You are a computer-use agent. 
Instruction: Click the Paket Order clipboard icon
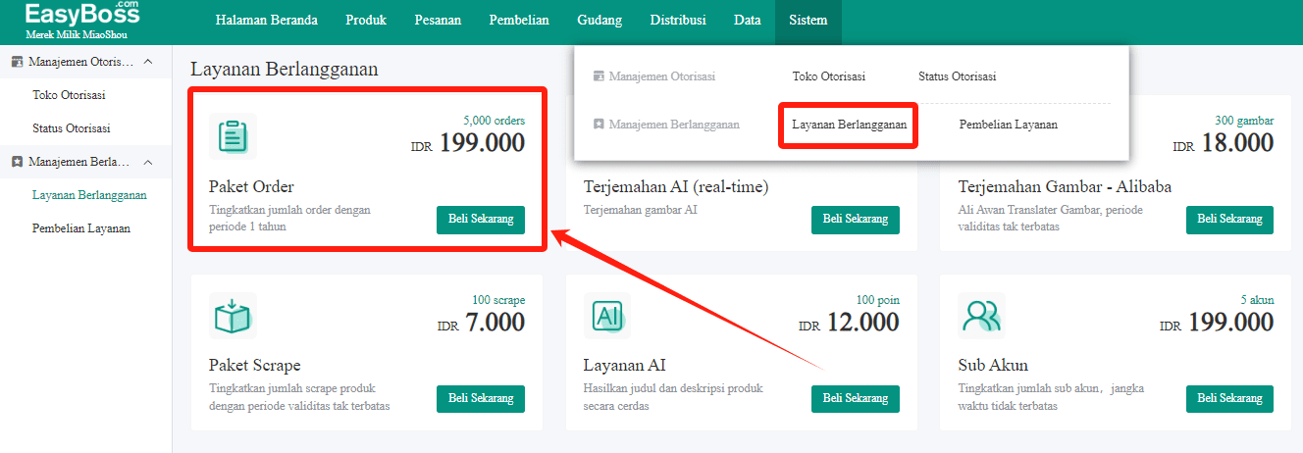[x=233, y=135]
